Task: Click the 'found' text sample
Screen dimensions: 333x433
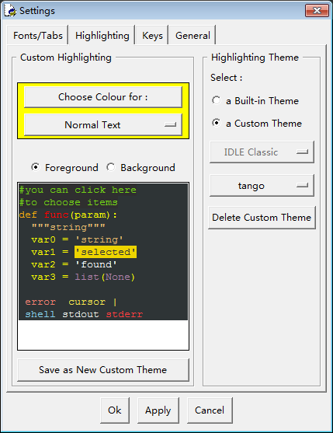Action: (96, 264)
